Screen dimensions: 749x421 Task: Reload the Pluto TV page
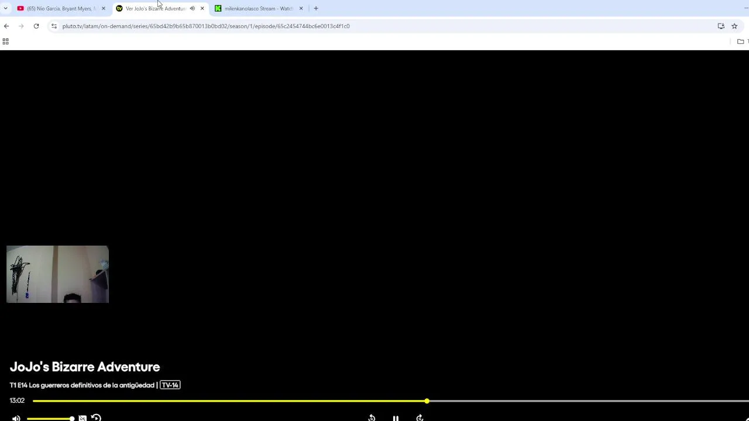click(36, 26)
